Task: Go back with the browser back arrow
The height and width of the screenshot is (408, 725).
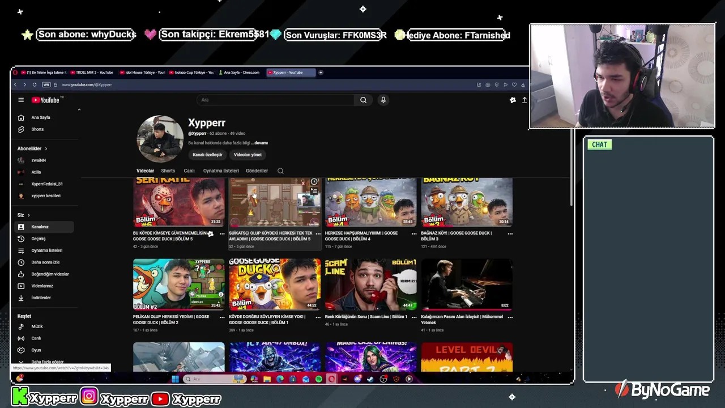Action: click(15, 84)
